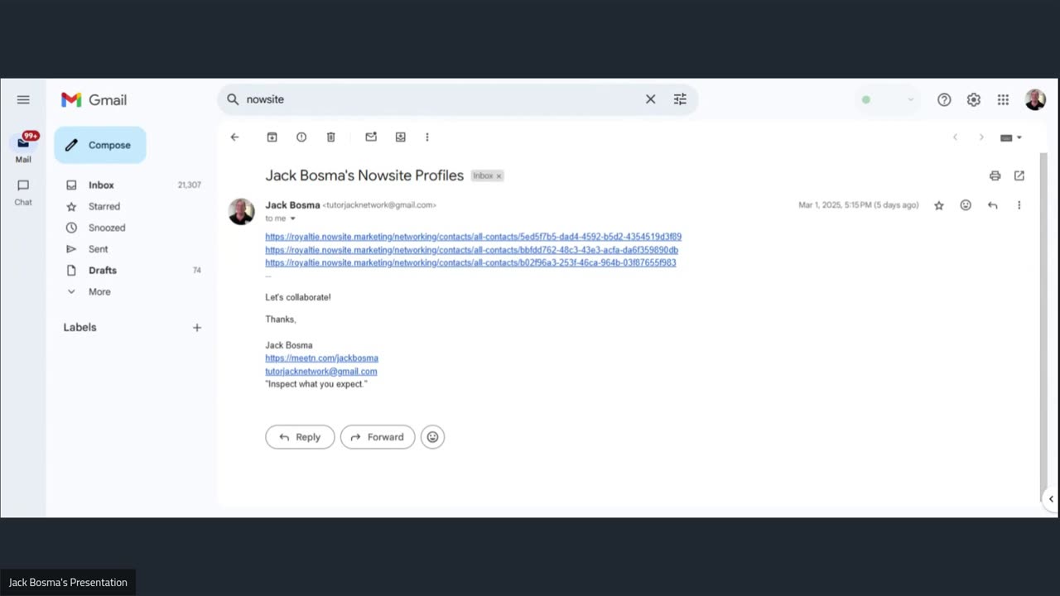
Task: Open the Google apps grid
Action: (1003, 100)
